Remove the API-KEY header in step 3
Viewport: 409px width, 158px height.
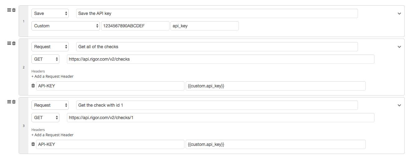click(x=33, y=144)
